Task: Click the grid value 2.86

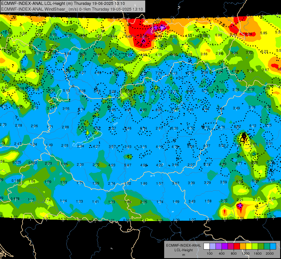Action: 219,53
